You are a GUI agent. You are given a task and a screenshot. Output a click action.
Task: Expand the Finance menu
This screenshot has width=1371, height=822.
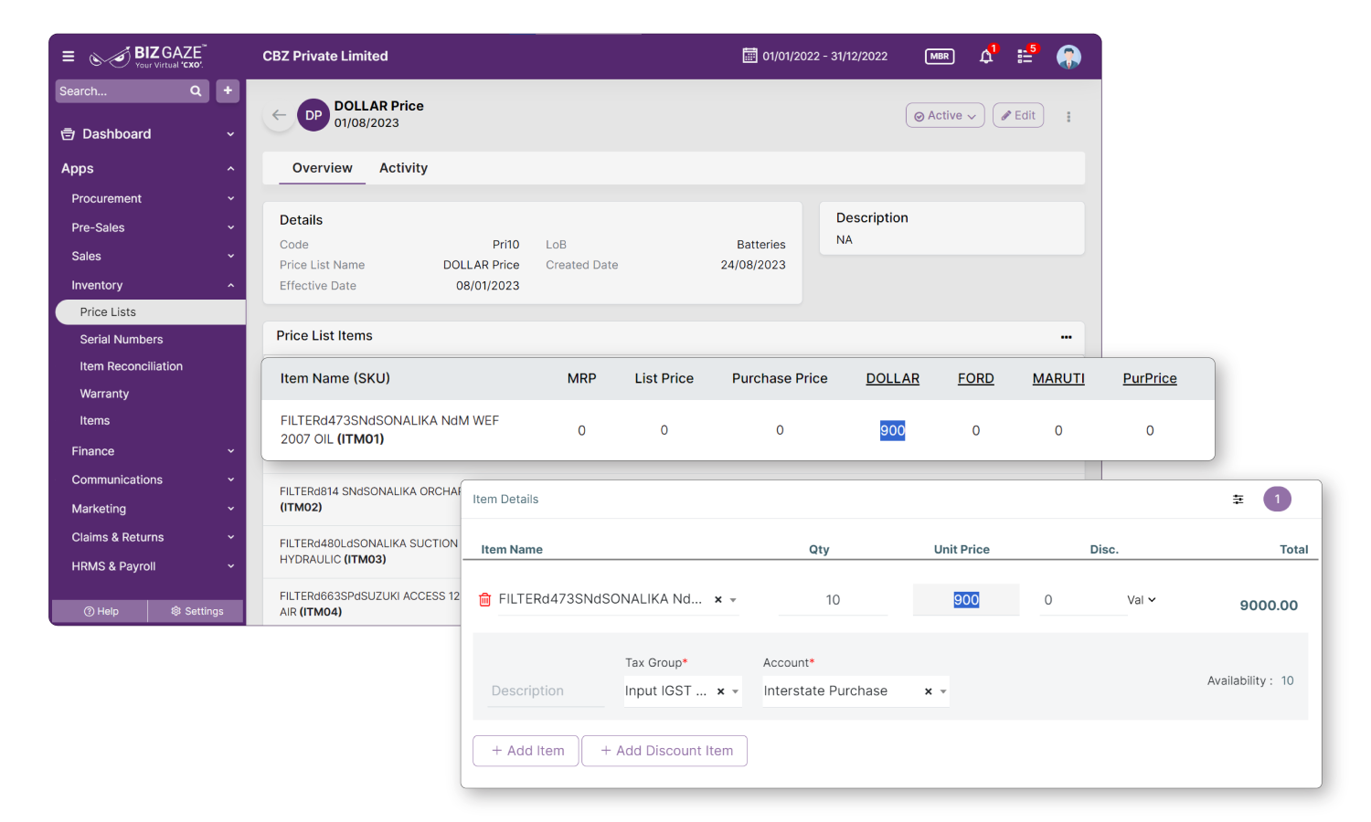[x=230, y=451]
